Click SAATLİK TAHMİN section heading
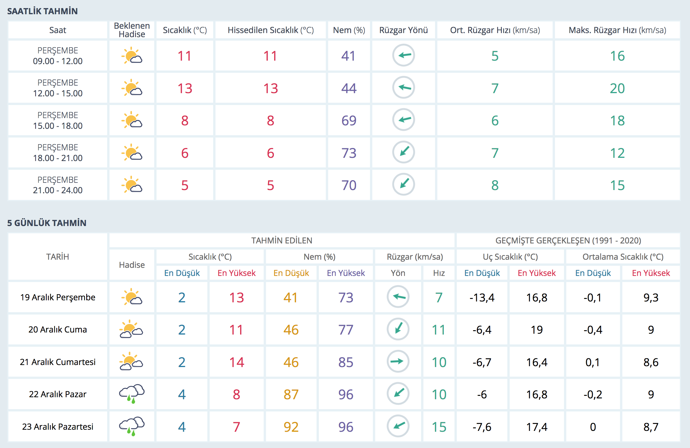Screen dimensions: 690x448 (x=42, y=11)
